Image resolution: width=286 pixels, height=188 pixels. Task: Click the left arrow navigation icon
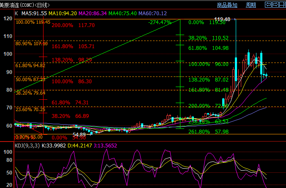pyautogui.click(x=269, y=5)
